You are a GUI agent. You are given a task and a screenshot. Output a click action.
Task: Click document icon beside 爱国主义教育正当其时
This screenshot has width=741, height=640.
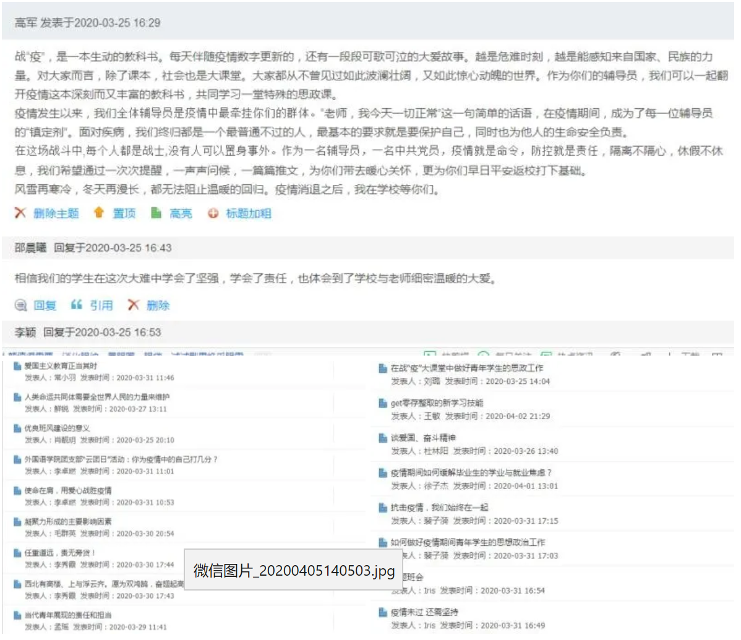point(17,366)
